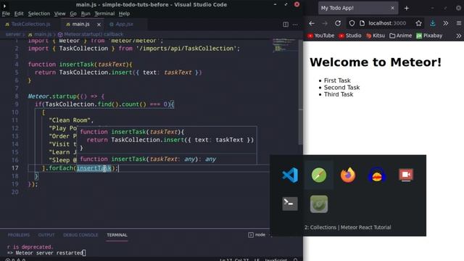Click 'Second Task' list item in browser
464x261 pixels.
(x=341, y=87)
